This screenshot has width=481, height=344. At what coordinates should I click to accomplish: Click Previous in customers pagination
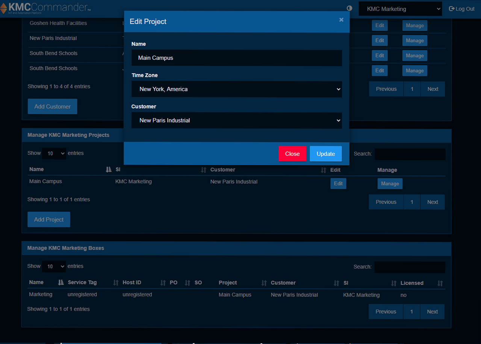coord(386,89)
